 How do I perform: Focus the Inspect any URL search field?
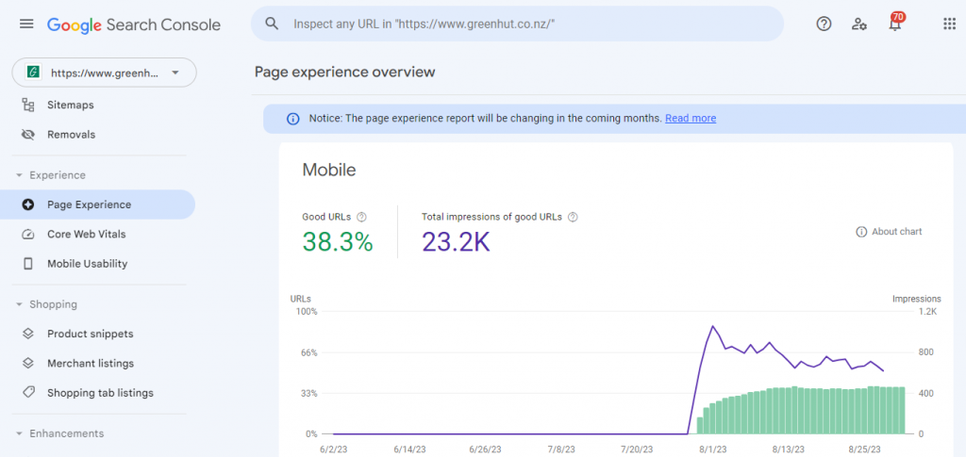pyautogui.click(x=517, y=24)
